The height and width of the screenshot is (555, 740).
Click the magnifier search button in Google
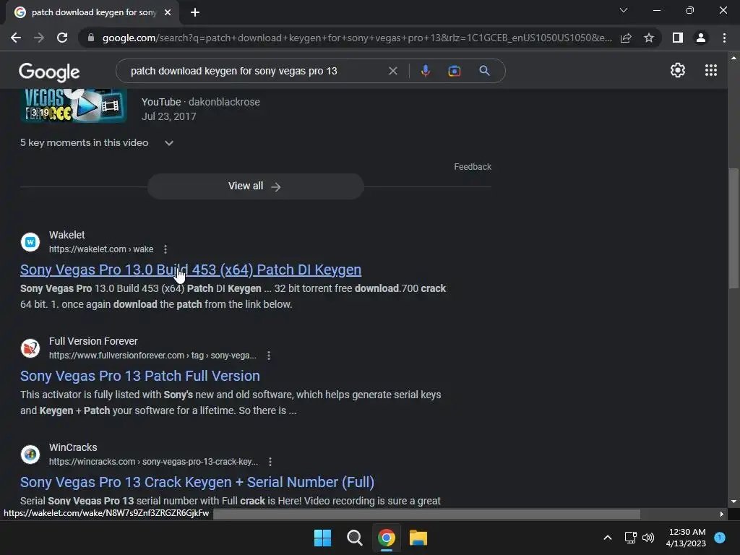(484, 71)
